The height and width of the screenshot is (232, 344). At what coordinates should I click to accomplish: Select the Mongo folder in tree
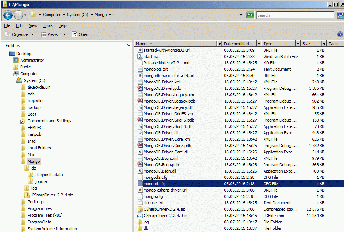[34, 161]
